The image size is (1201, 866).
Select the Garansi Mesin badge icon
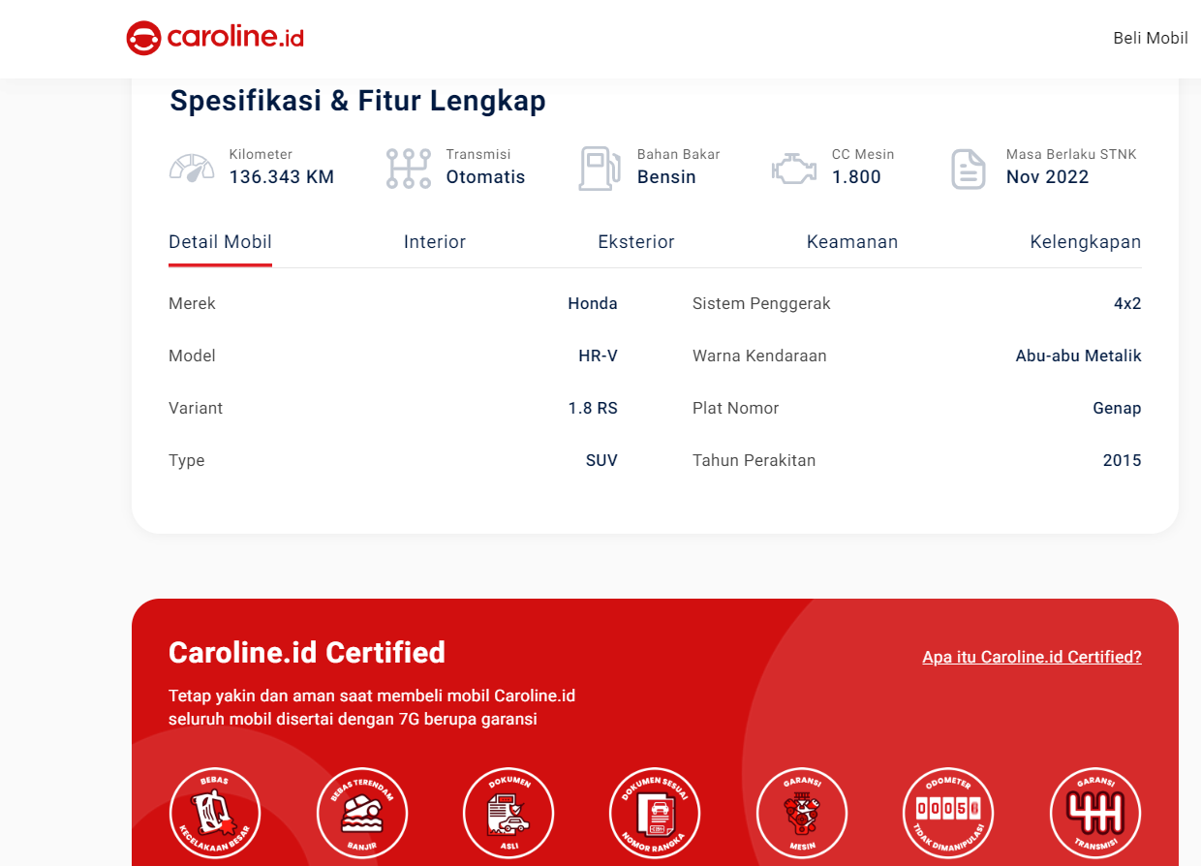[x=802, y=814]
